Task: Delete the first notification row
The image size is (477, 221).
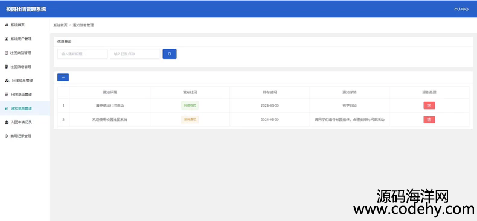Action: coord(429,105)
